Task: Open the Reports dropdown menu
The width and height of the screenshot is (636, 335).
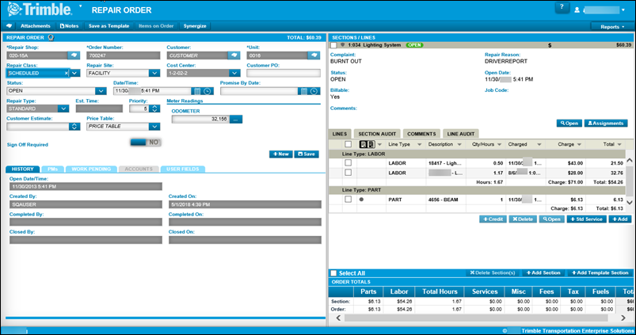Action: (612, 26)
